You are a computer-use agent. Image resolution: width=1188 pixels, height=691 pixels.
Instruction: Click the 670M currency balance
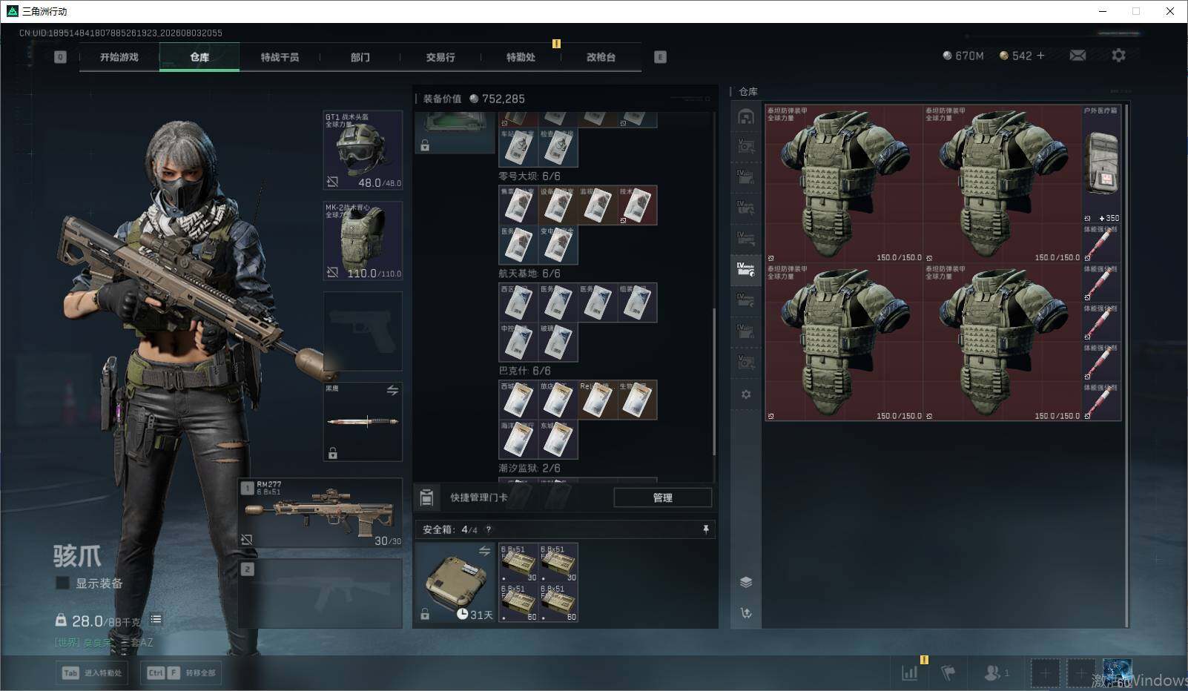[x=963, y=56]
